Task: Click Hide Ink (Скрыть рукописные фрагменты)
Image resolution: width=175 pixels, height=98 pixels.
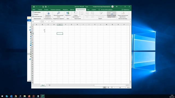Action: point(123,14)
